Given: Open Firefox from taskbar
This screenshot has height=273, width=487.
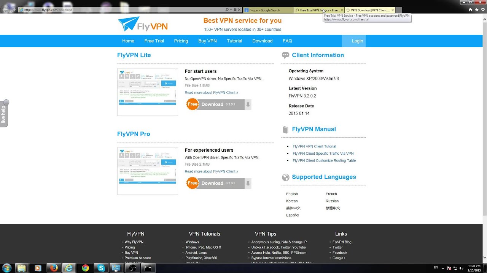Looking at the screenshot, I should [x=54, y=268].
